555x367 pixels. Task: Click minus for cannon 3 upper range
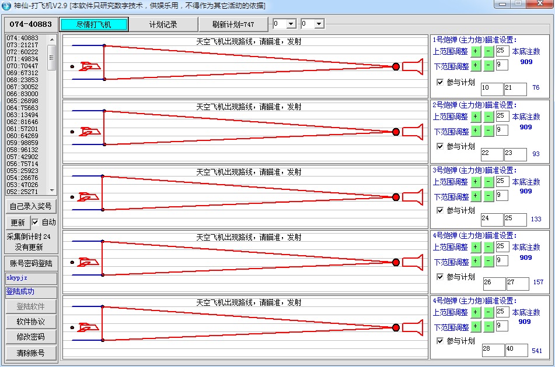489,182
